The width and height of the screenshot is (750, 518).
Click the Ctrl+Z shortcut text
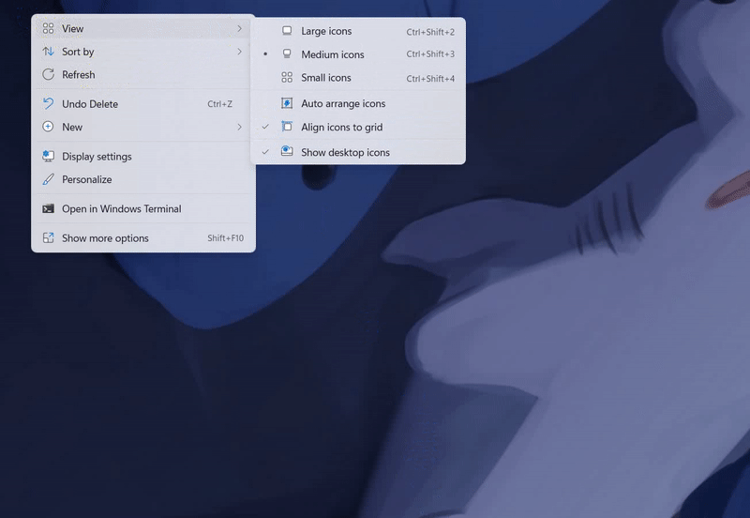pos(219,104)
